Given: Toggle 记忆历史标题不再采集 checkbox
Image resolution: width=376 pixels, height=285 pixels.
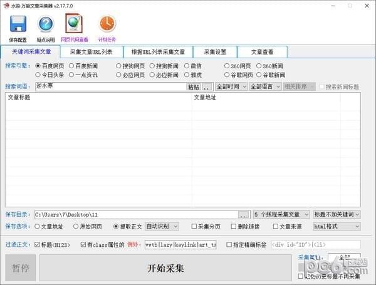Looking at the screenshot, I should (300, 276).
